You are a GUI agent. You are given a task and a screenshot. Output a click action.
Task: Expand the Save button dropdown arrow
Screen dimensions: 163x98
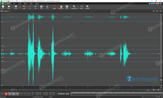click(x=19, y=7)
